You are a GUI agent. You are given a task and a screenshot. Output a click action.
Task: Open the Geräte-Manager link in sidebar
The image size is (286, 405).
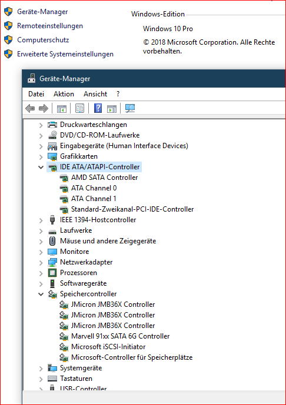click(42, 12)
